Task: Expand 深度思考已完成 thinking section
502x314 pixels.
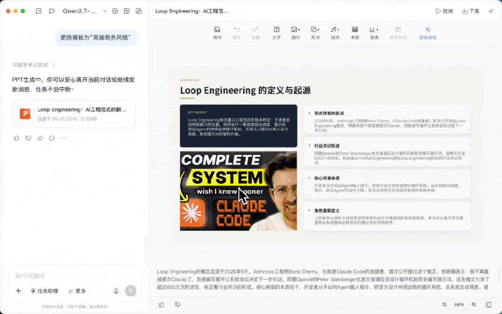Action: [33, 65]
